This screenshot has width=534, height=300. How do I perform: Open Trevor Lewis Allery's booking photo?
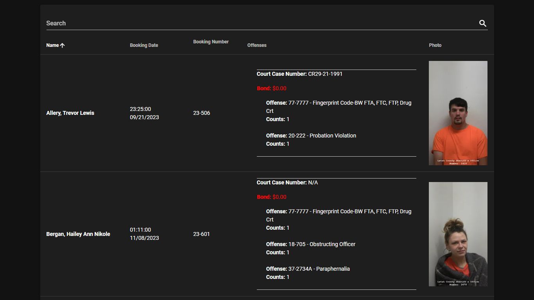coord(458,113)
